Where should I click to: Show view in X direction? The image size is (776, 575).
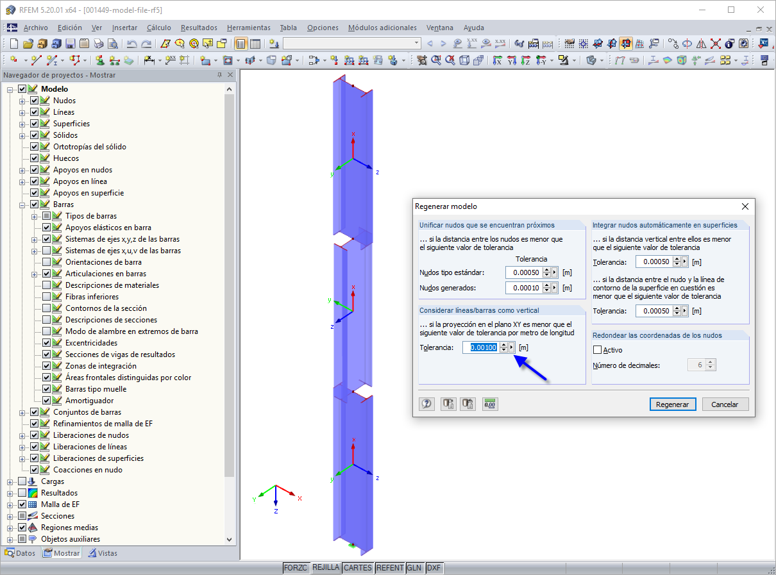[x=496, y=60]
